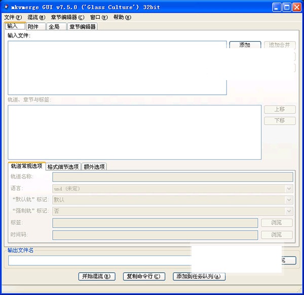
Task: Expand the "默认轨"标记 dropdown
Action: [x=289, y=200]
